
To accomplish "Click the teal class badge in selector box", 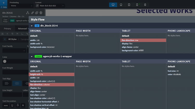I will tap(12, 21).
